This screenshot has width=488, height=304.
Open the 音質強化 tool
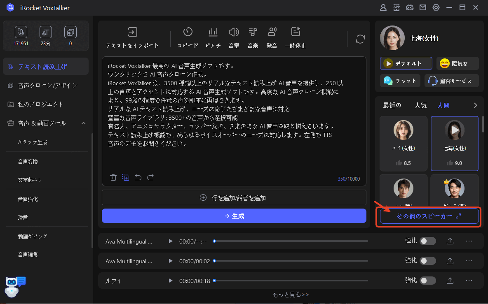(28, 199)
